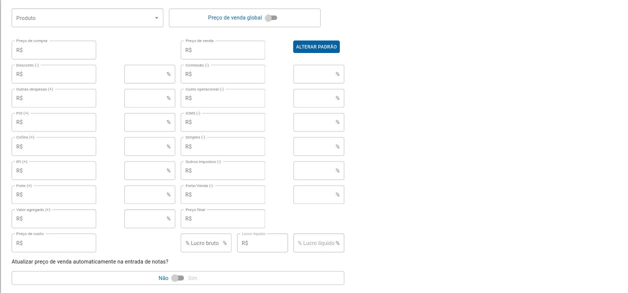Screen dimensions: 628x293
Task: Focus the Preço de venda field
Action: [223, 50]
